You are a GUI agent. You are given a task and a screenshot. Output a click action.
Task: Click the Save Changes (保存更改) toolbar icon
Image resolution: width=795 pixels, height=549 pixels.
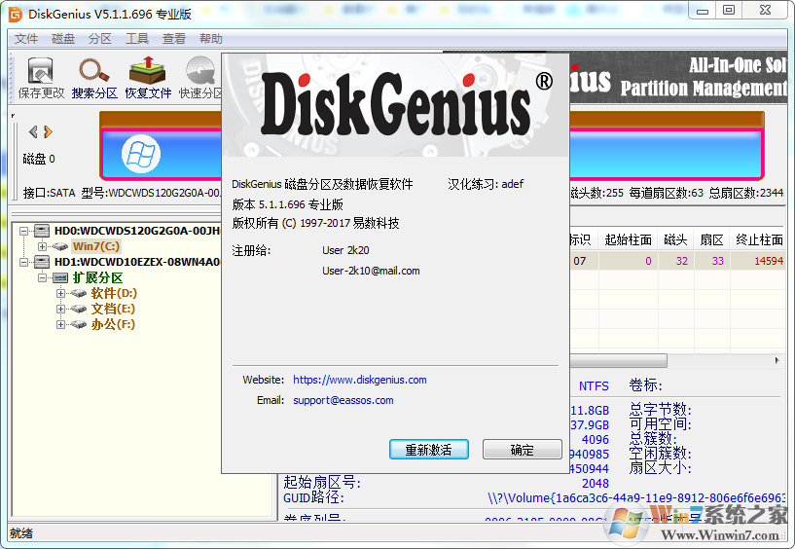pos(41,70)
